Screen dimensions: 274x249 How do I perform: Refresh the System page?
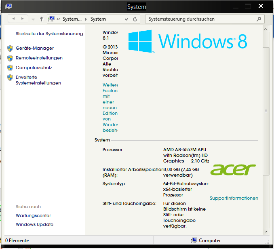click(135, 19)
